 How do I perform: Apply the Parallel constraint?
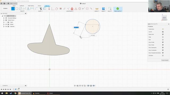pyautogui.click(x=64, y=9)
